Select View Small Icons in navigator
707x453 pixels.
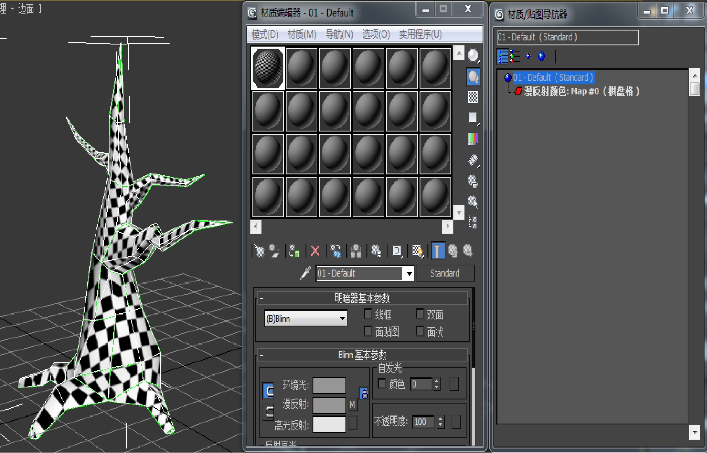[528, 56]
